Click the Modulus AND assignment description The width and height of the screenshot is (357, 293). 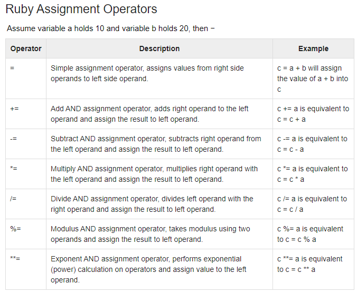[151, 234]
